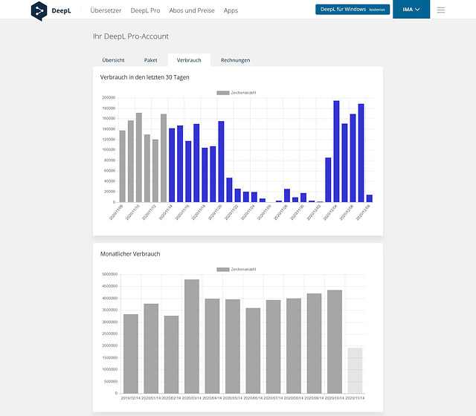This screenshot has width=476, height=416.
Task: Click the 2020/01/14 monthly bar
Action: click(x=151, y=348)
